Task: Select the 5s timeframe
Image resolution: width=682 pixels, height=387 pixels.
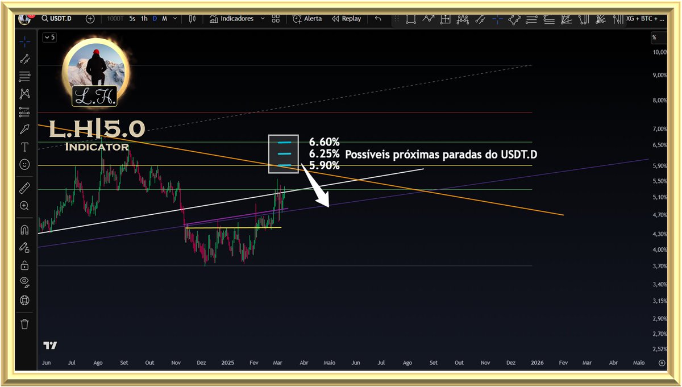Action: (132, 19)
